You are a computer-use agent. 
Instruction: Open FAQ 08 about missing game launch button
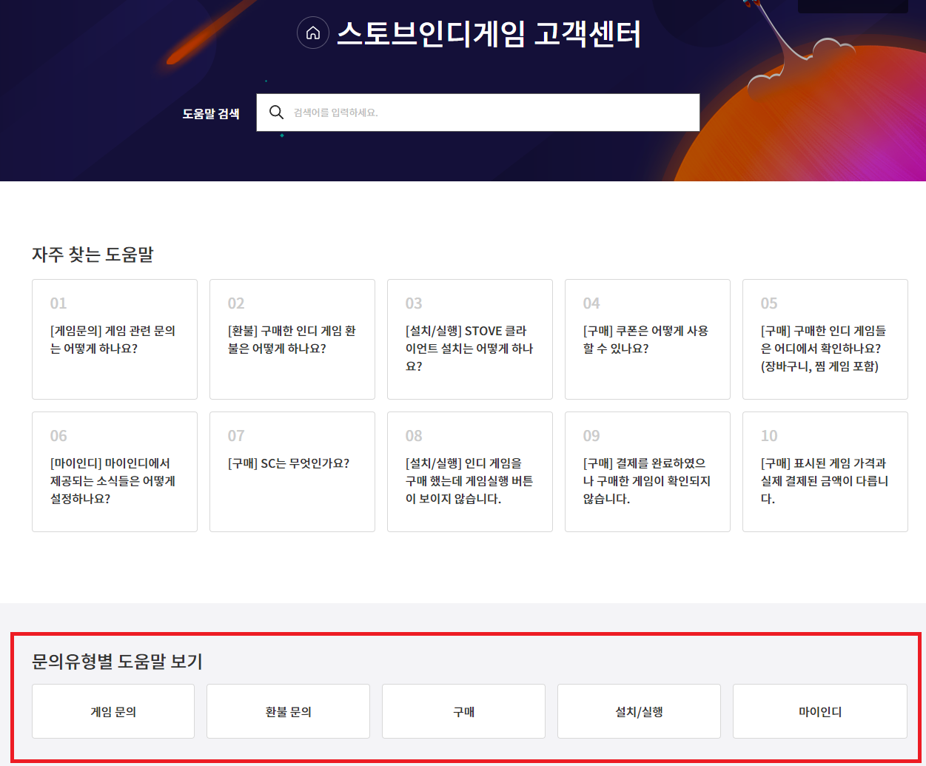point(470,471)
